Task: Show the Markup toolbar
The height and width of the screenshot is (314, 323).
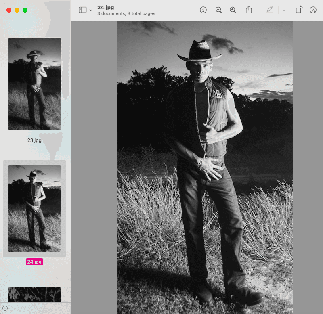Action: (x=313, y=10)
